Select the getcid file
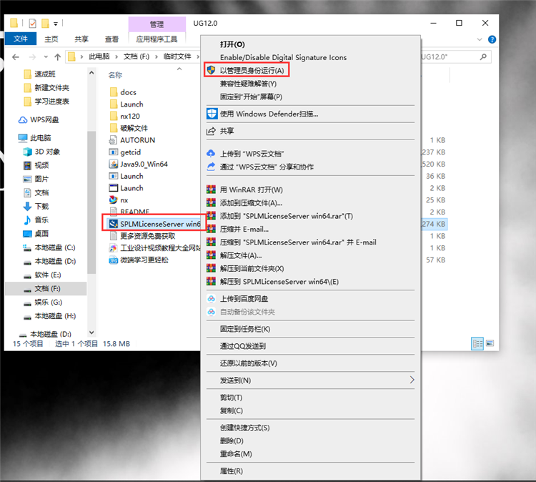Screen dimensions: 536x482 (125, 152)
